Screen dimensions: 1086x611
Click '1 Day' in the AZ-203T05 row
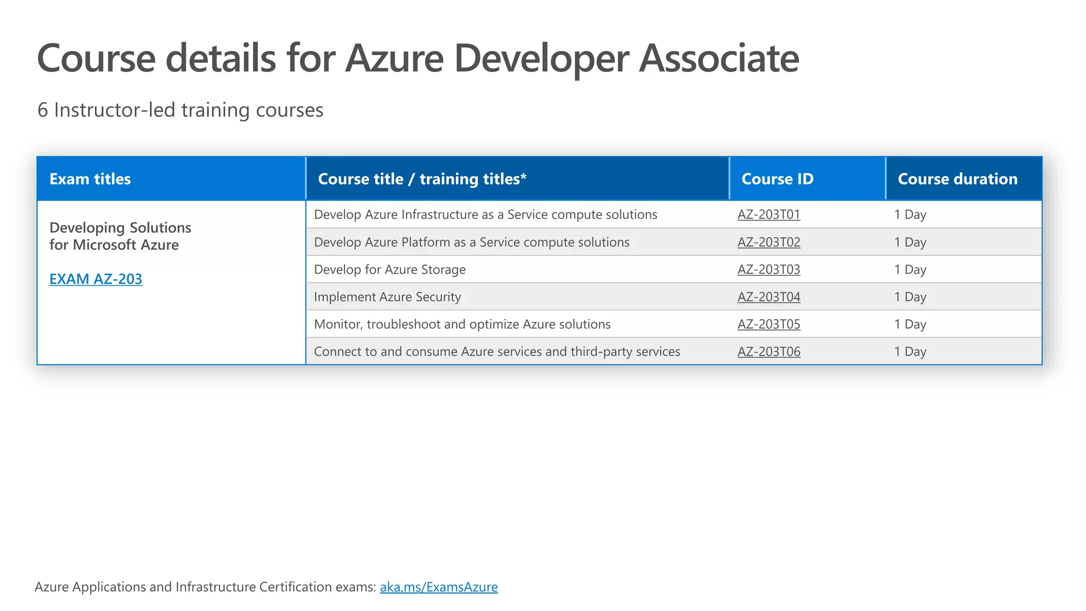tap(910, 324)
